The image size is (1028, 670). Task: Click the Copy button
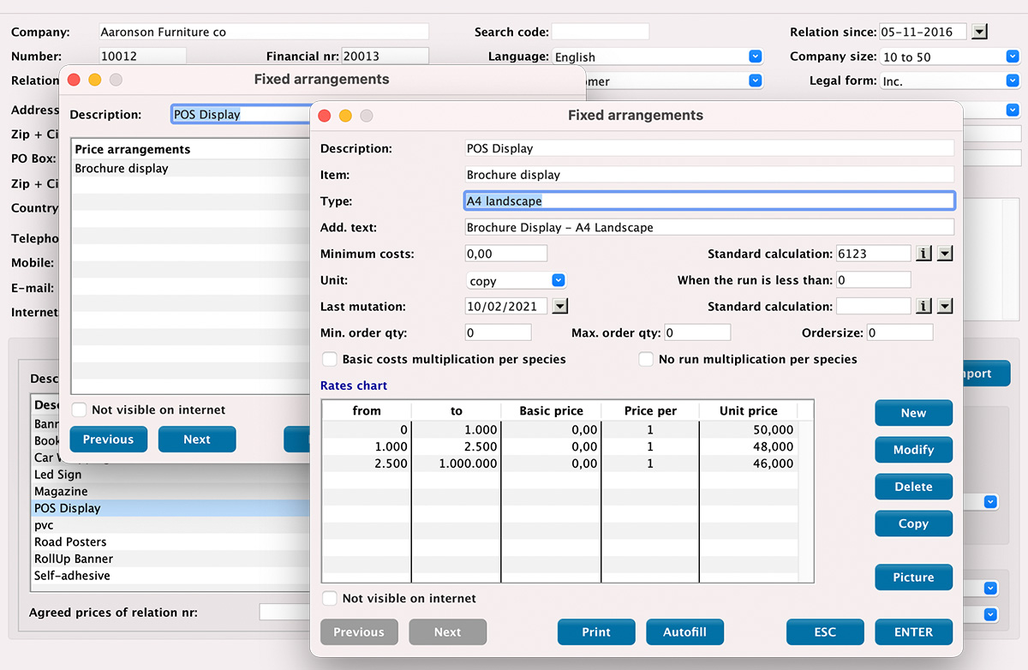(x=913, y=523)
